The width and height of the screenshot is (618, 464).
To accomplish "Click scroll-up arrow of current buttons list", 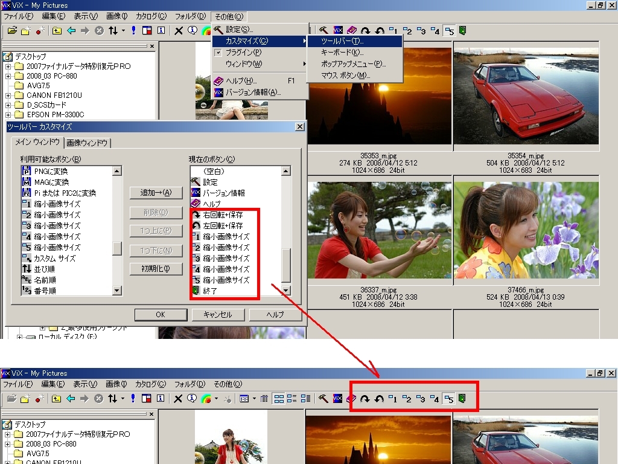I will point(286,171).
